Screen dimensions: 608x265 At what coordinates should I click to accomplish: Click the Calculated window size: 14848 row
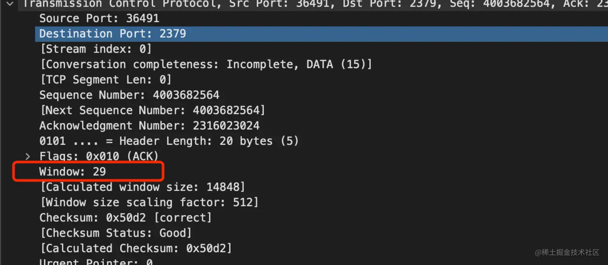142,187
